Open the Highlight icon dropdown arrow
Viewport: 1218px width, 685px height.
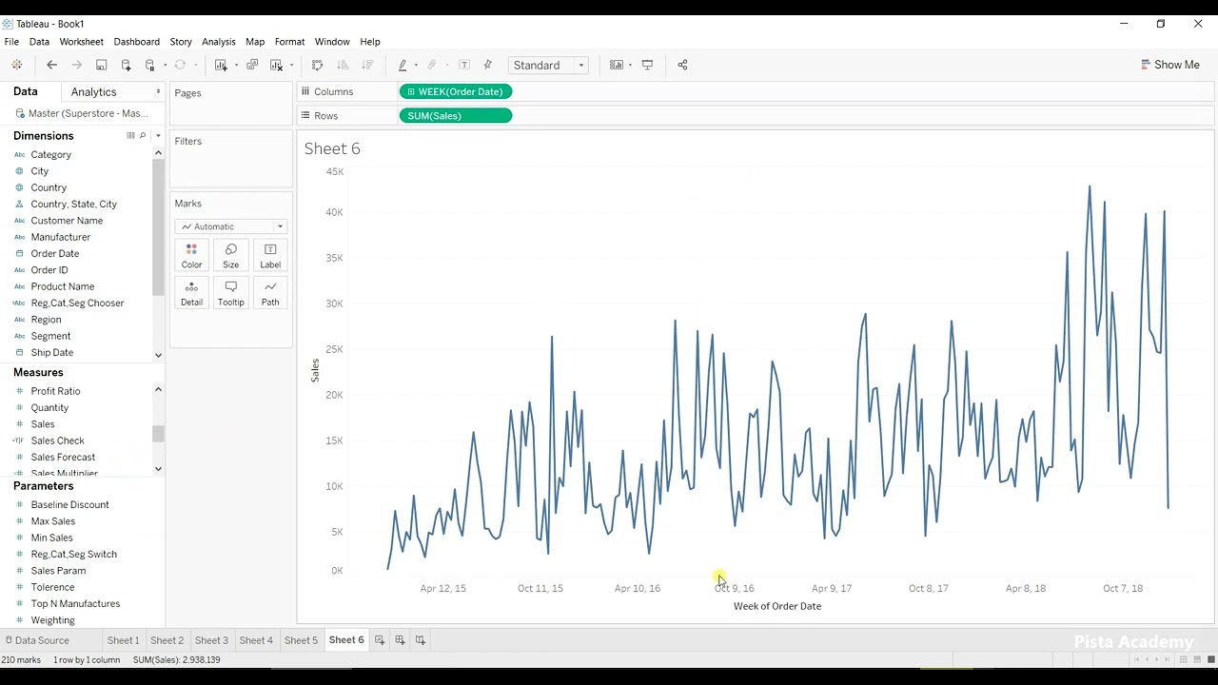(416, 66)
